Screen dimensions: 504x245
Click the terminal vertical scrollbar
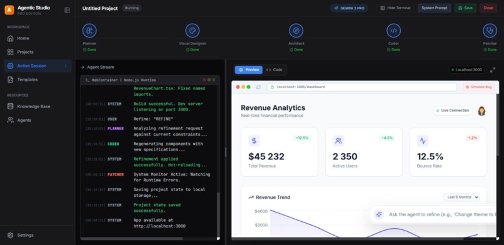[219, 214]
